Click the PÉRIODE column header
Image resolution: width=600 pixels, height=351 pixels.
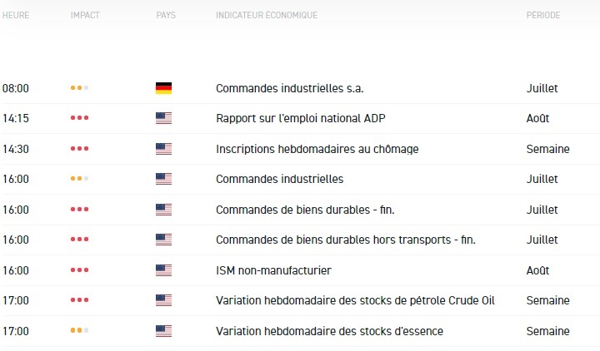[x=542, y=16]
